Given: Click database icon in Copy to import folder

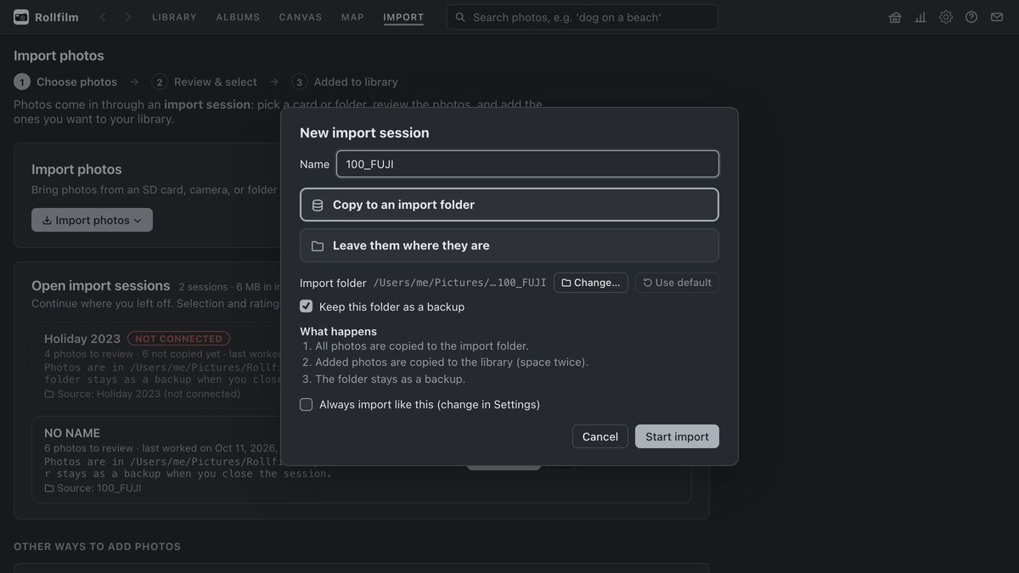Looking at the screenshot, I should [x=318, y=205].
